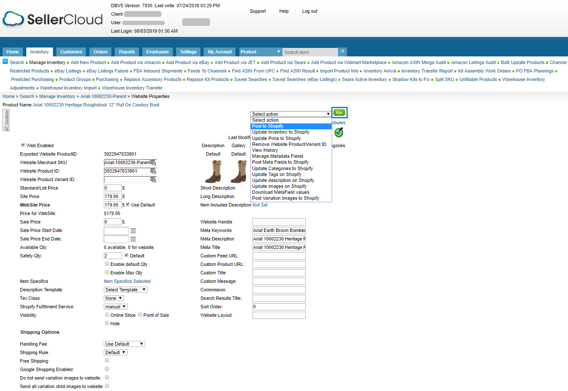
Task: Choose Download MetaField values option
Action: click(x=291, y=192)
